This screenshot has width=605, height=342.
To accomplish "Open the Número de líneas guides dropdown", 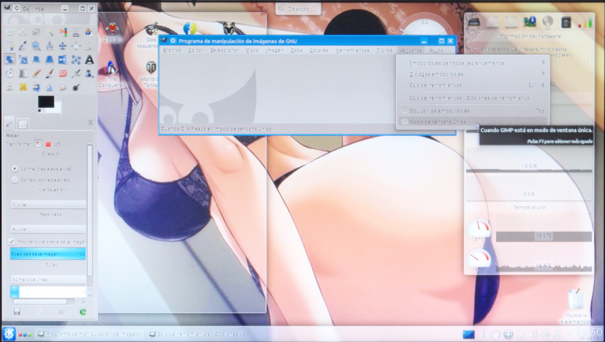I will (x=48, y=279).
